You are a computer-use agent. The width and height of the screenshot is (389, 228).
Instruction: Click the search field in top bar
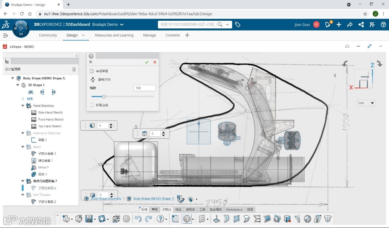(189, 24)
